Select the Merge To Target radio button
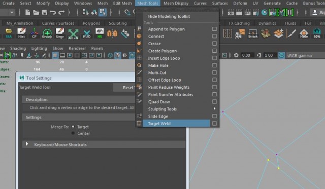The image size is (325, 189). pos(73,127)
